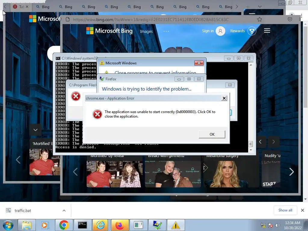308x231 pixels.
Task: Collapse news feed with down chevron in back window
Action: [35, 130]
